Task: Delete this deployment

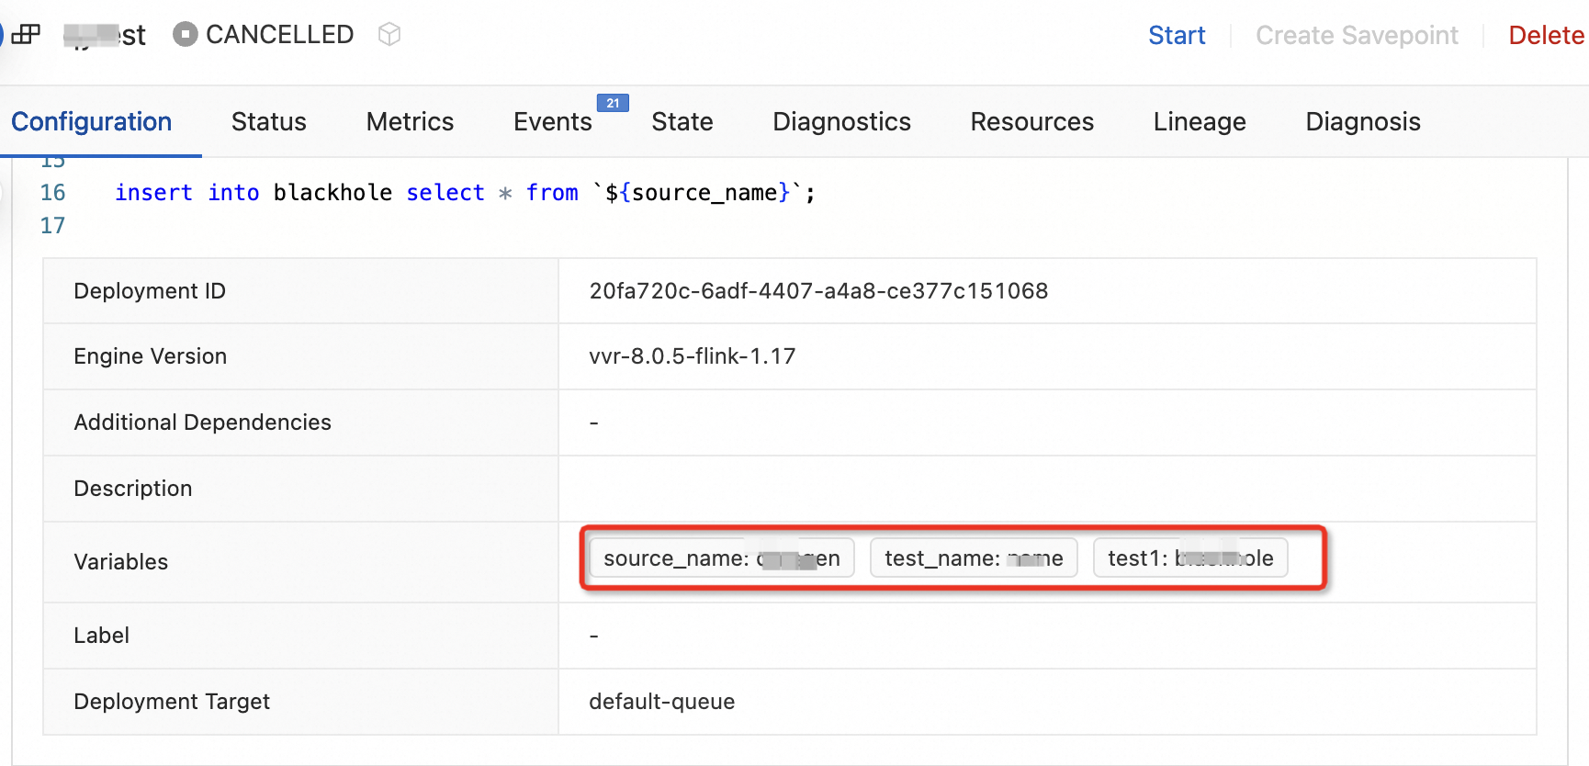Action: 1547,35
